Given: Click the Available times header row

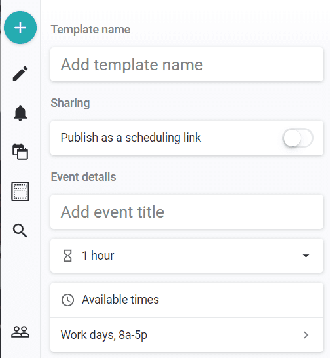Looking at the screenshot, I should 187,300.
